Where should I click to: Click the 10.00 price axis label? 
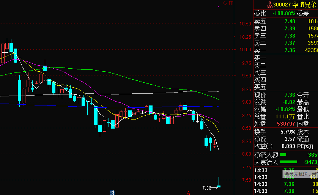pyautogui.click(x=245, y=50)
